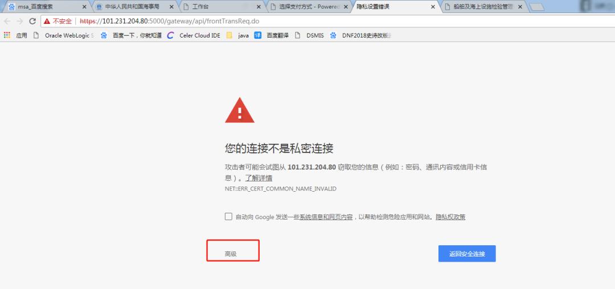
Task: Click the red 不安全 warning indicator
Action: coord(58,21)
